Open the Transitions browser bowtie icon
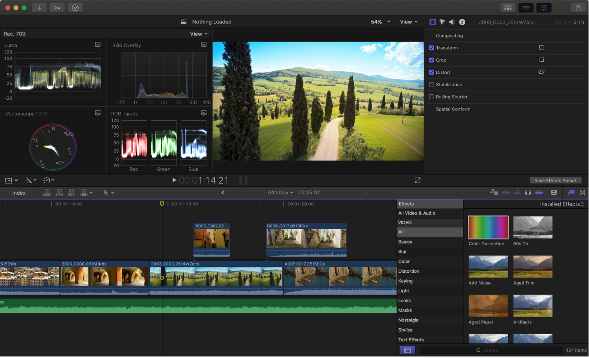This screenshot has height=358, width=589. [x=583, y=193]
